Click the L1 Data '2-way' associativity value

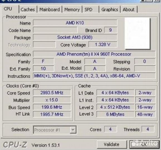pos(145,93)
